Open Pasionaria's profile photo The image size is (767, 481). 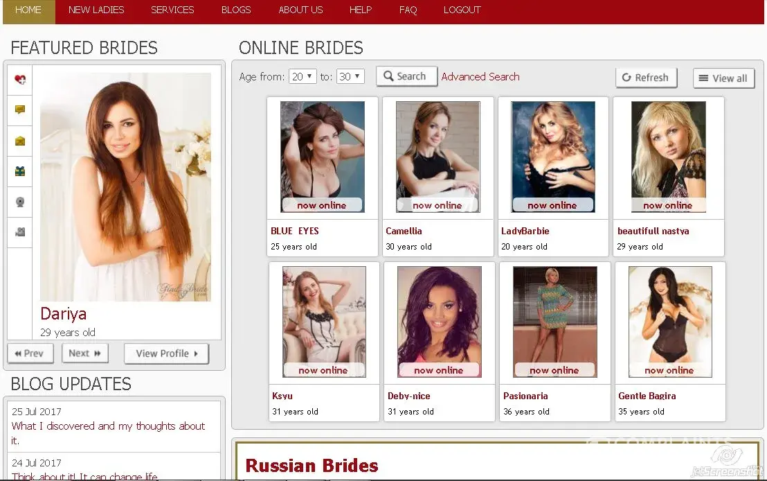point(554,322)
